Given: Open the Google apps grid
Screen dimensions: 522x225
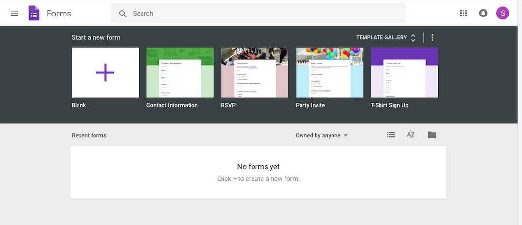Looking at the screenshot, I should tap(463, 13).
